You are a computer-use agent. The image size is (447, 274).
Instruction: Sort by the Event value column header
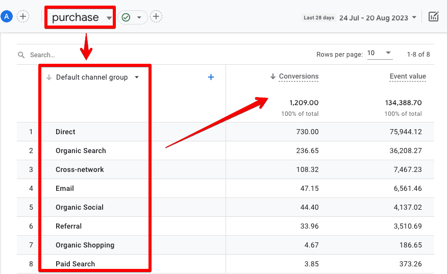pyautogui.click(x=408, y=77)
